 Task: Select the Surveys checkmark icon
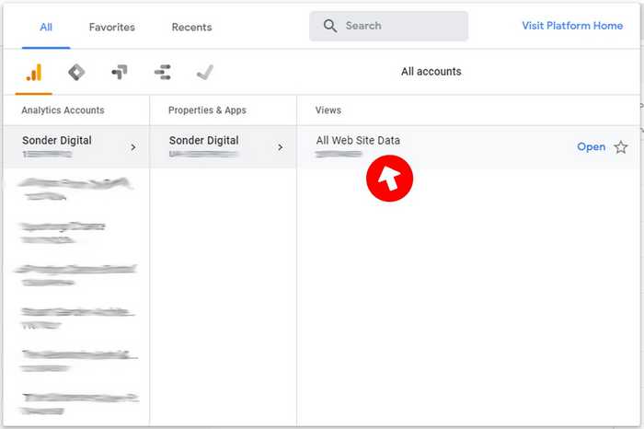click(x=205, y=72)
